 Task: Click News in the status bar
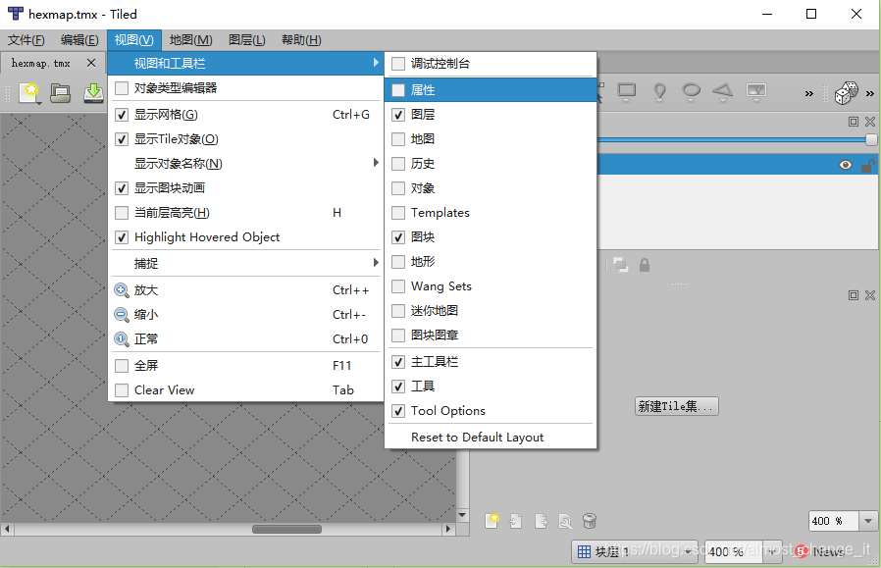point(828,551)
